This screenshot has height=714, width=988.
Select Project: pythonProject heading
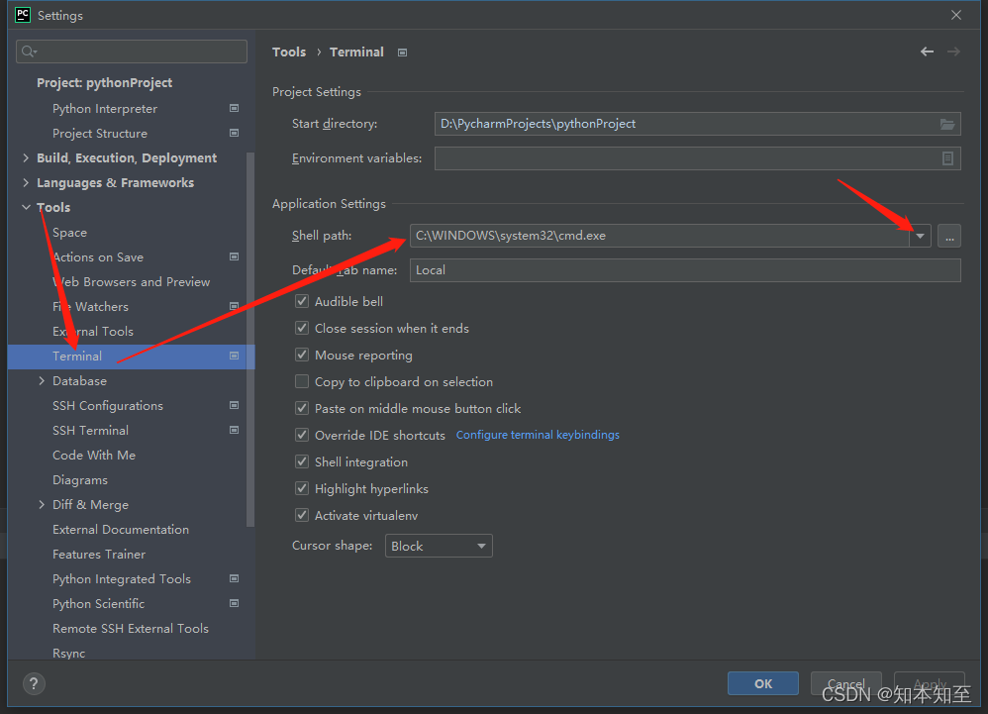(x=104, y=82)
